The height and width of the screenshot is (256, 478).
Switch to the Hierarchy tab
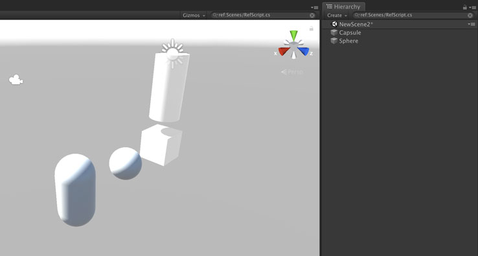point(343,6)
